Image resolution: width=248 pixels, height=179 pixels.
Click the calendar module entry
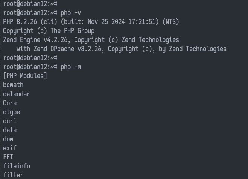[x=17, y=94]
